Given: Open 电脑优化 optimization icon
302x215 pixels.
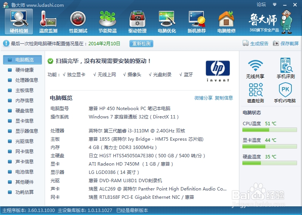Looking at the screenshot, I should (x=167, y=22).
